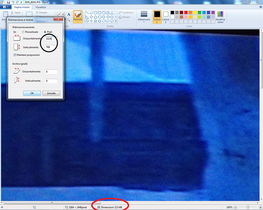Select the Fill with color bucket tool

coord(64,14)
